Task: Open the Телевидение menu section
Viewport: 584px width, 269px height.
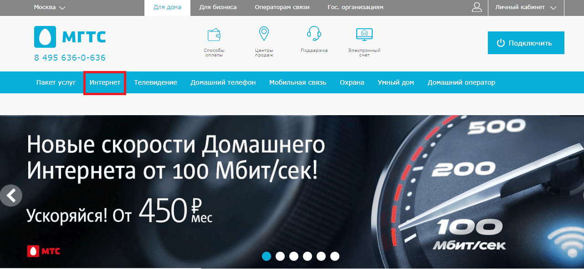Action: (155, 82)
